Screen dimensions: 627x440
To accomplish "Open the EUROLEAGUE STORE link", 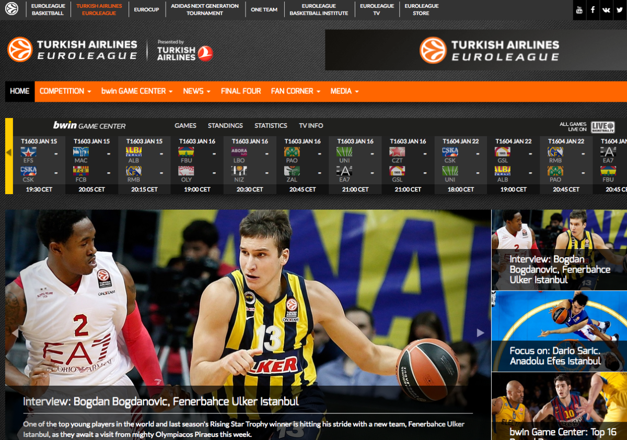I will tap(422, 9).
